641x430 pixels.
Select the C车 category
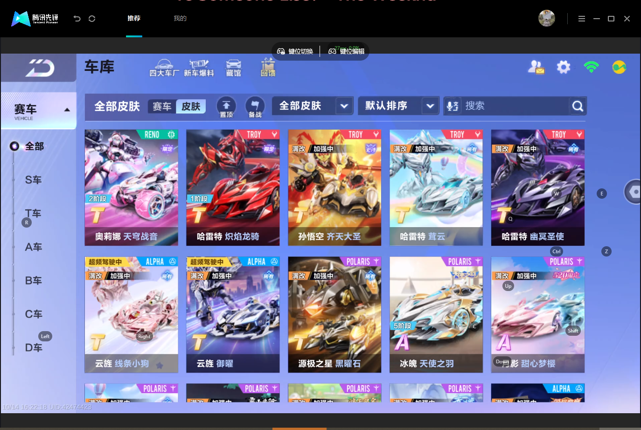[x=33, y=314]
